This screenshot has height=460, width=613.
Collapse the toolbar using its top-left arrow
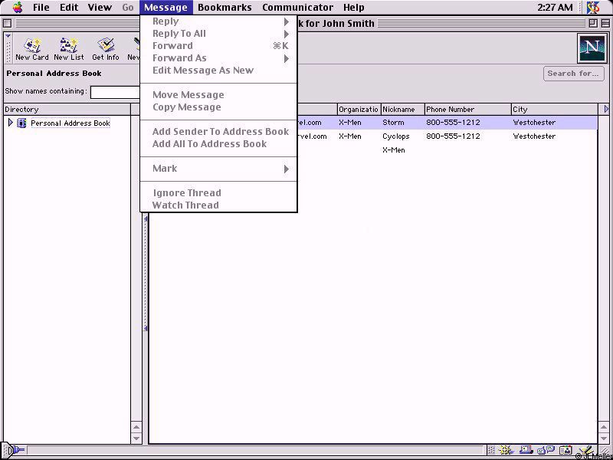tap(8, 36)
